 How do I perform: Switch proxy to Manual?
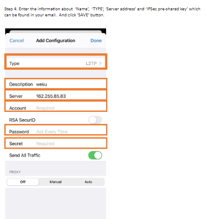[56, 182]
